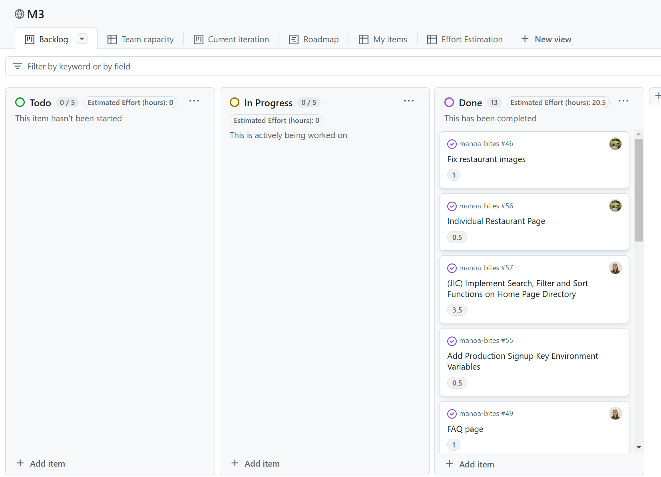Image resolution: width=661 pixels, height=477 pixels.
Task: Click the purple Done status circle
Action: click(x=449, y=103)
